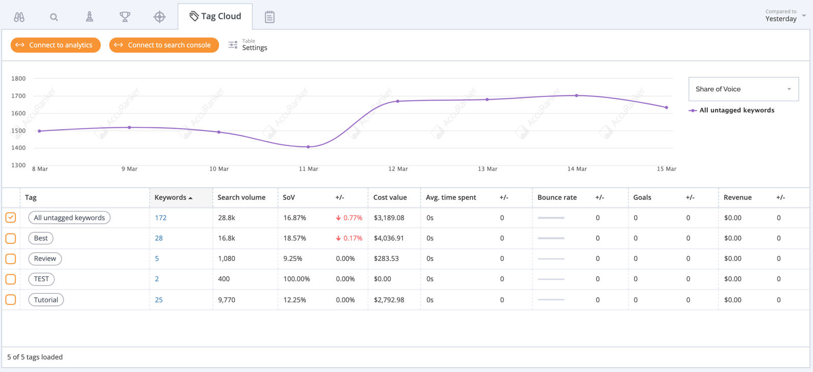Click the magnifying glass keywords tab
The width and height of the screenshot is (813, 372).
pos(54,17)
